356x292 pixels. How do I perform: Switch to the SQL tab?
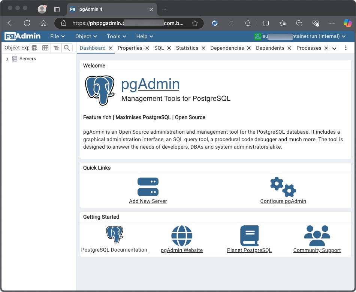coord(159,48)
